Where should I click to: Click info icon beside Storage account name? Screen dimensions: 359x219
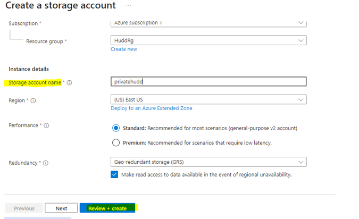point(70,83)
